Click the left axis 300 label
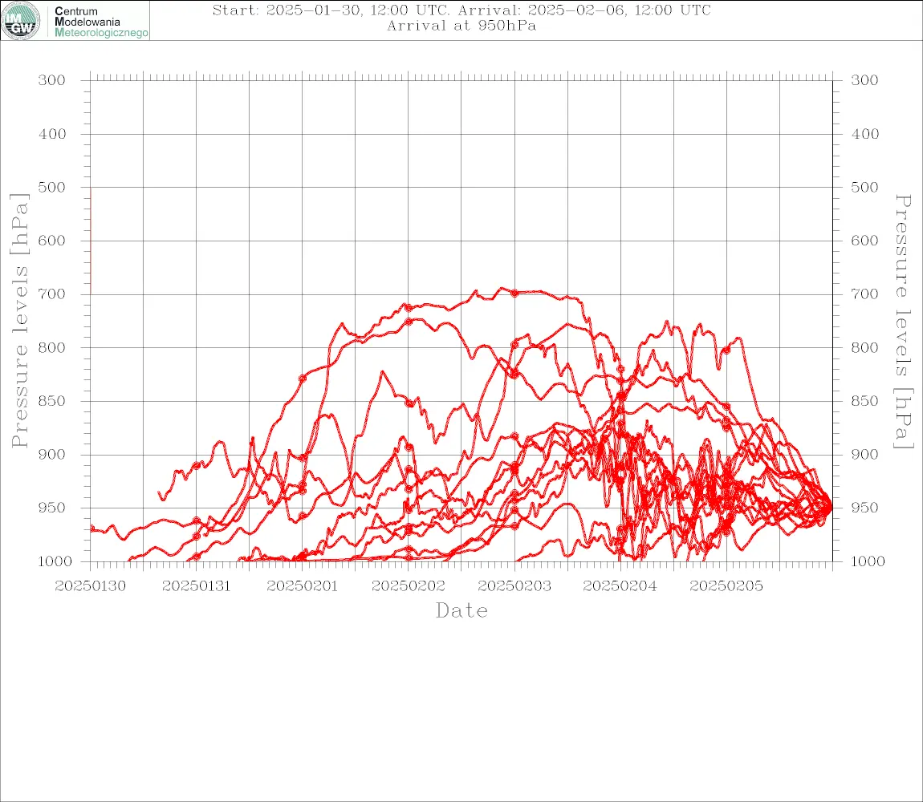The image size is (923, 802). click(52, 80)
